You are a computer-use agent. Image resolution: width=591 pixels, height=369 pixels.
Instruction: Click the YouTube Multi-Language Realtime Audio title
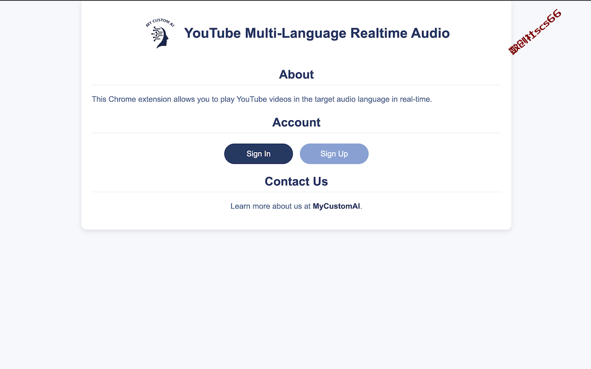tap(317, 33)
